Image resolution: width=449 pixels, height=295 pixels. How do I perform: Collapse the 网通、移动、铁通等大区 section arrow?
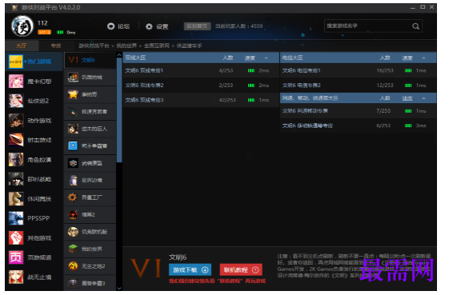click(x=424, y=98)
